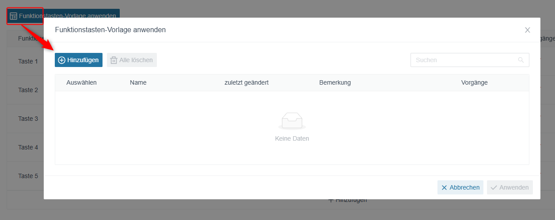The width and height of the screenshot is (555, 220).
Task: Click the plus Hinzufügen link below the table
Action: [x=347, y=200]
